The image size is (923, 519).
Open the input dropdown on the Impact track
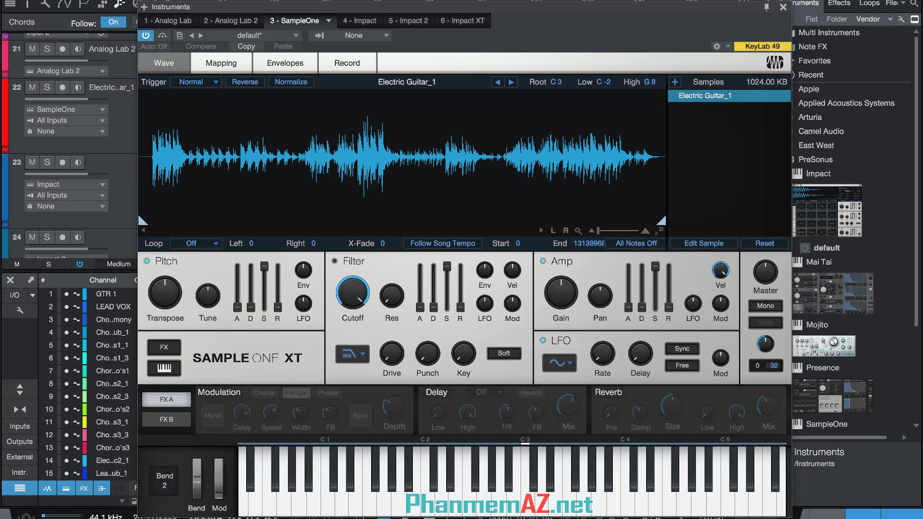(65, 195)
